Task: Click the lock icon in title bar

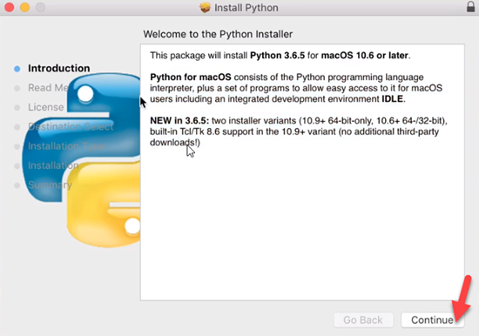Action: coord(471,6)
